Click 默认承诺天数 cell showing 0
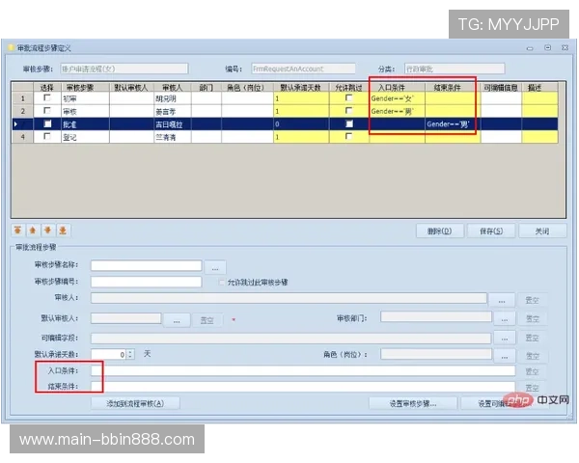Screen dimensions: 579x463 click(301, 124)
